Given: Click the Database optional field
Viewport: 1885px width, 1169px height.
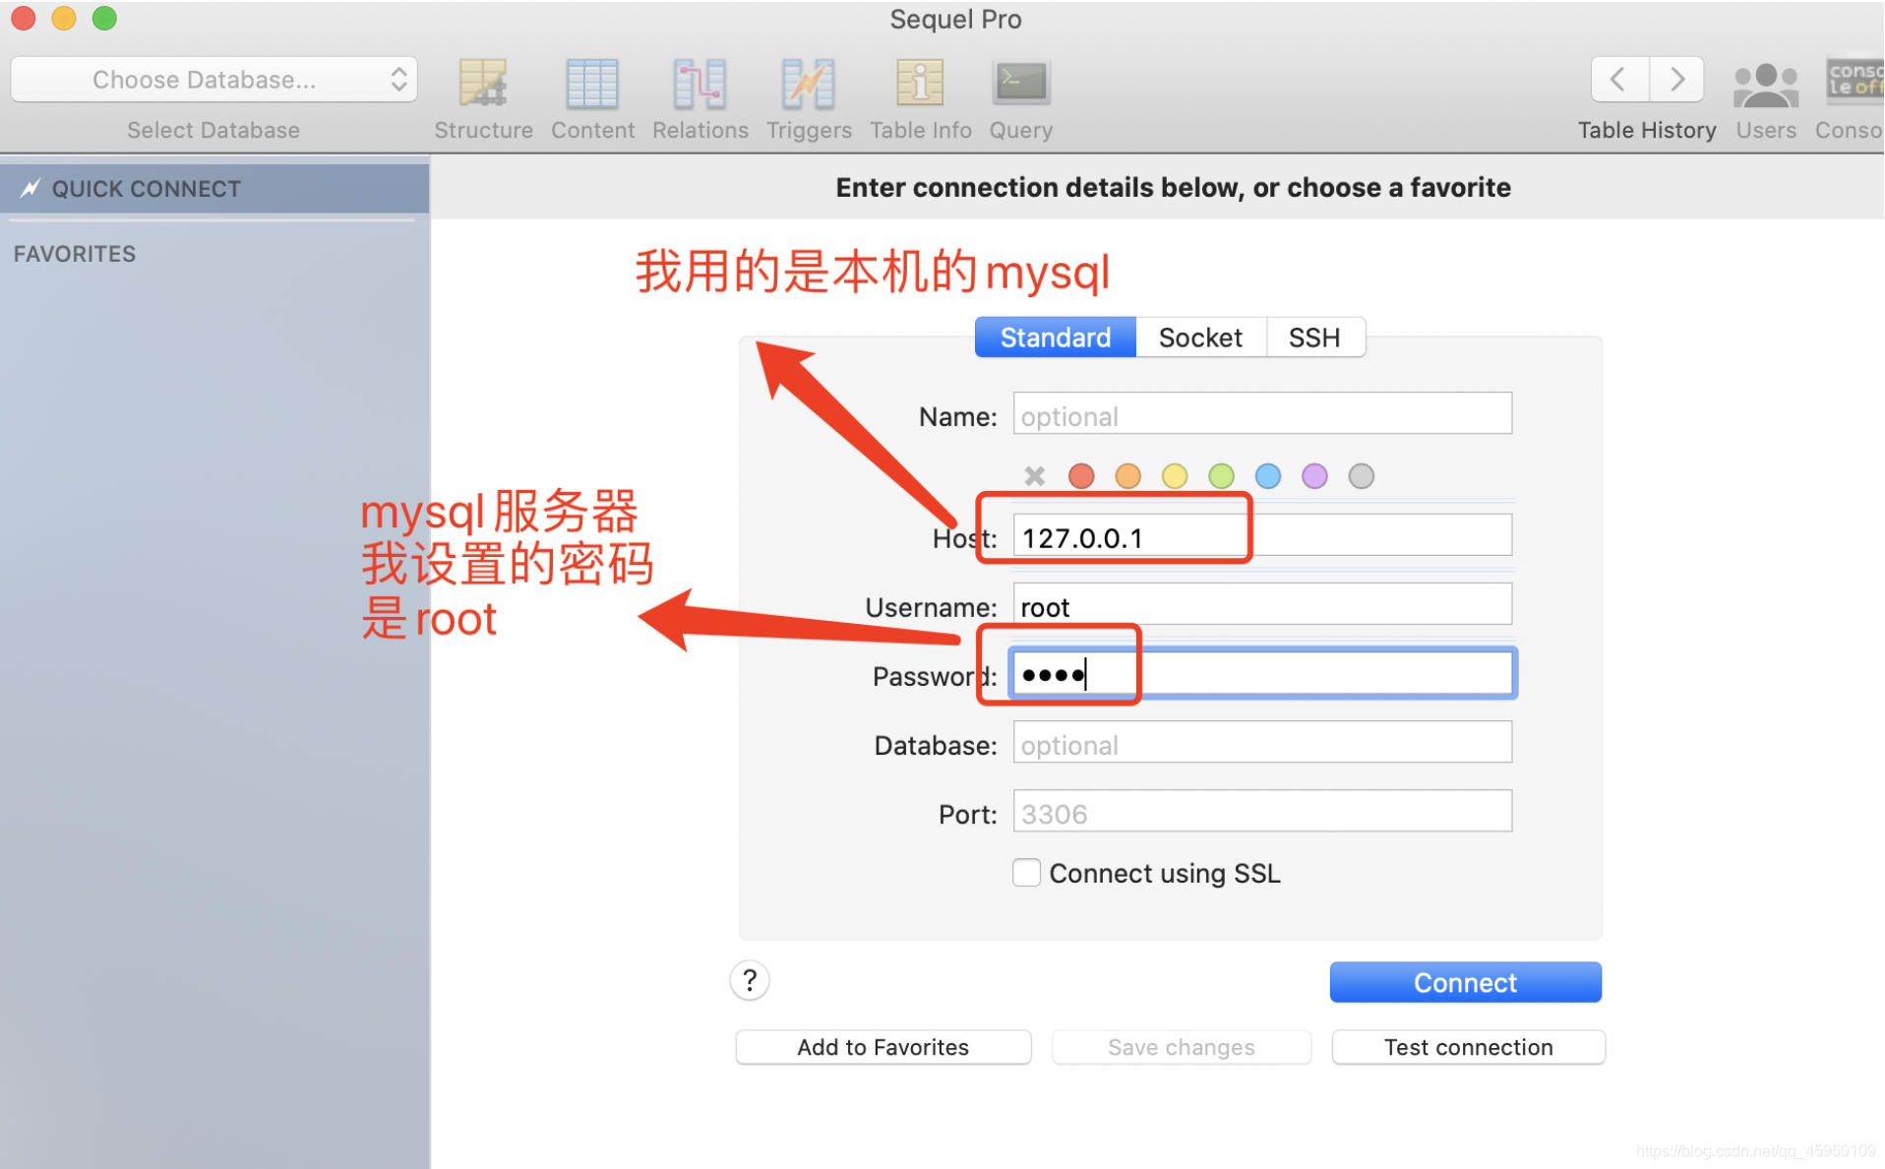Looking at the screenshot, I should click(1262, 743).
